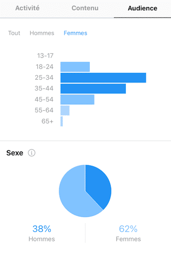This screenshot has width=171, height=253.
Task: Tap the 18-24 age bar
Action: click(75, 67)
